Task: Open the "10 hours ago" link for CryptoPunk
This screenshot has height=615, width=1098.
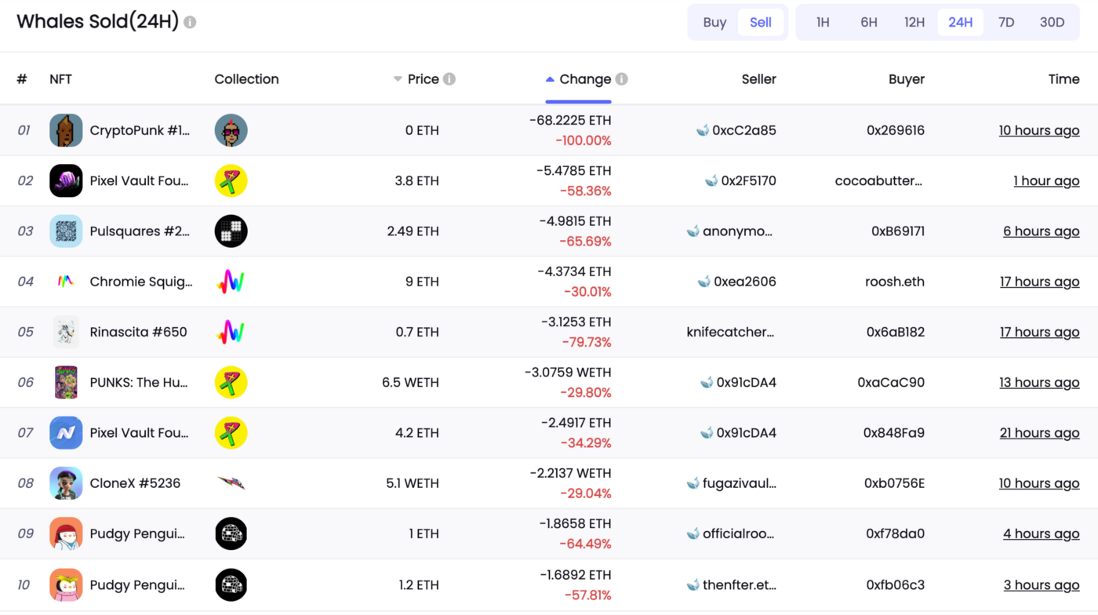Action: [x=1039, y=130]
